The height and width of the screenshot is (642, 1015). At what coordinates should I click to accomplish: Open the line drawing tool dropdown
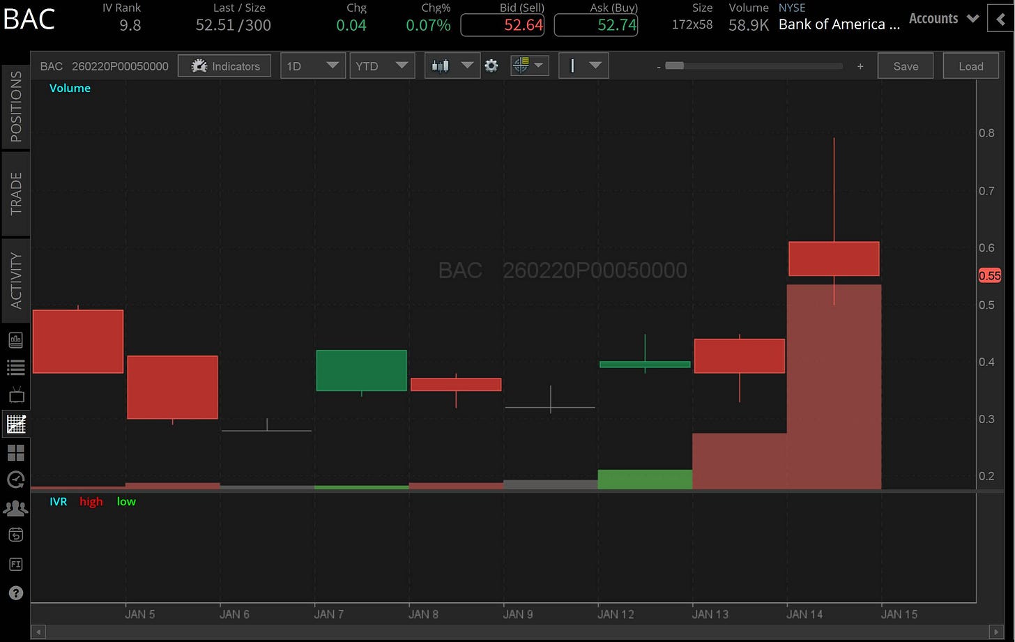click(583, 66)
